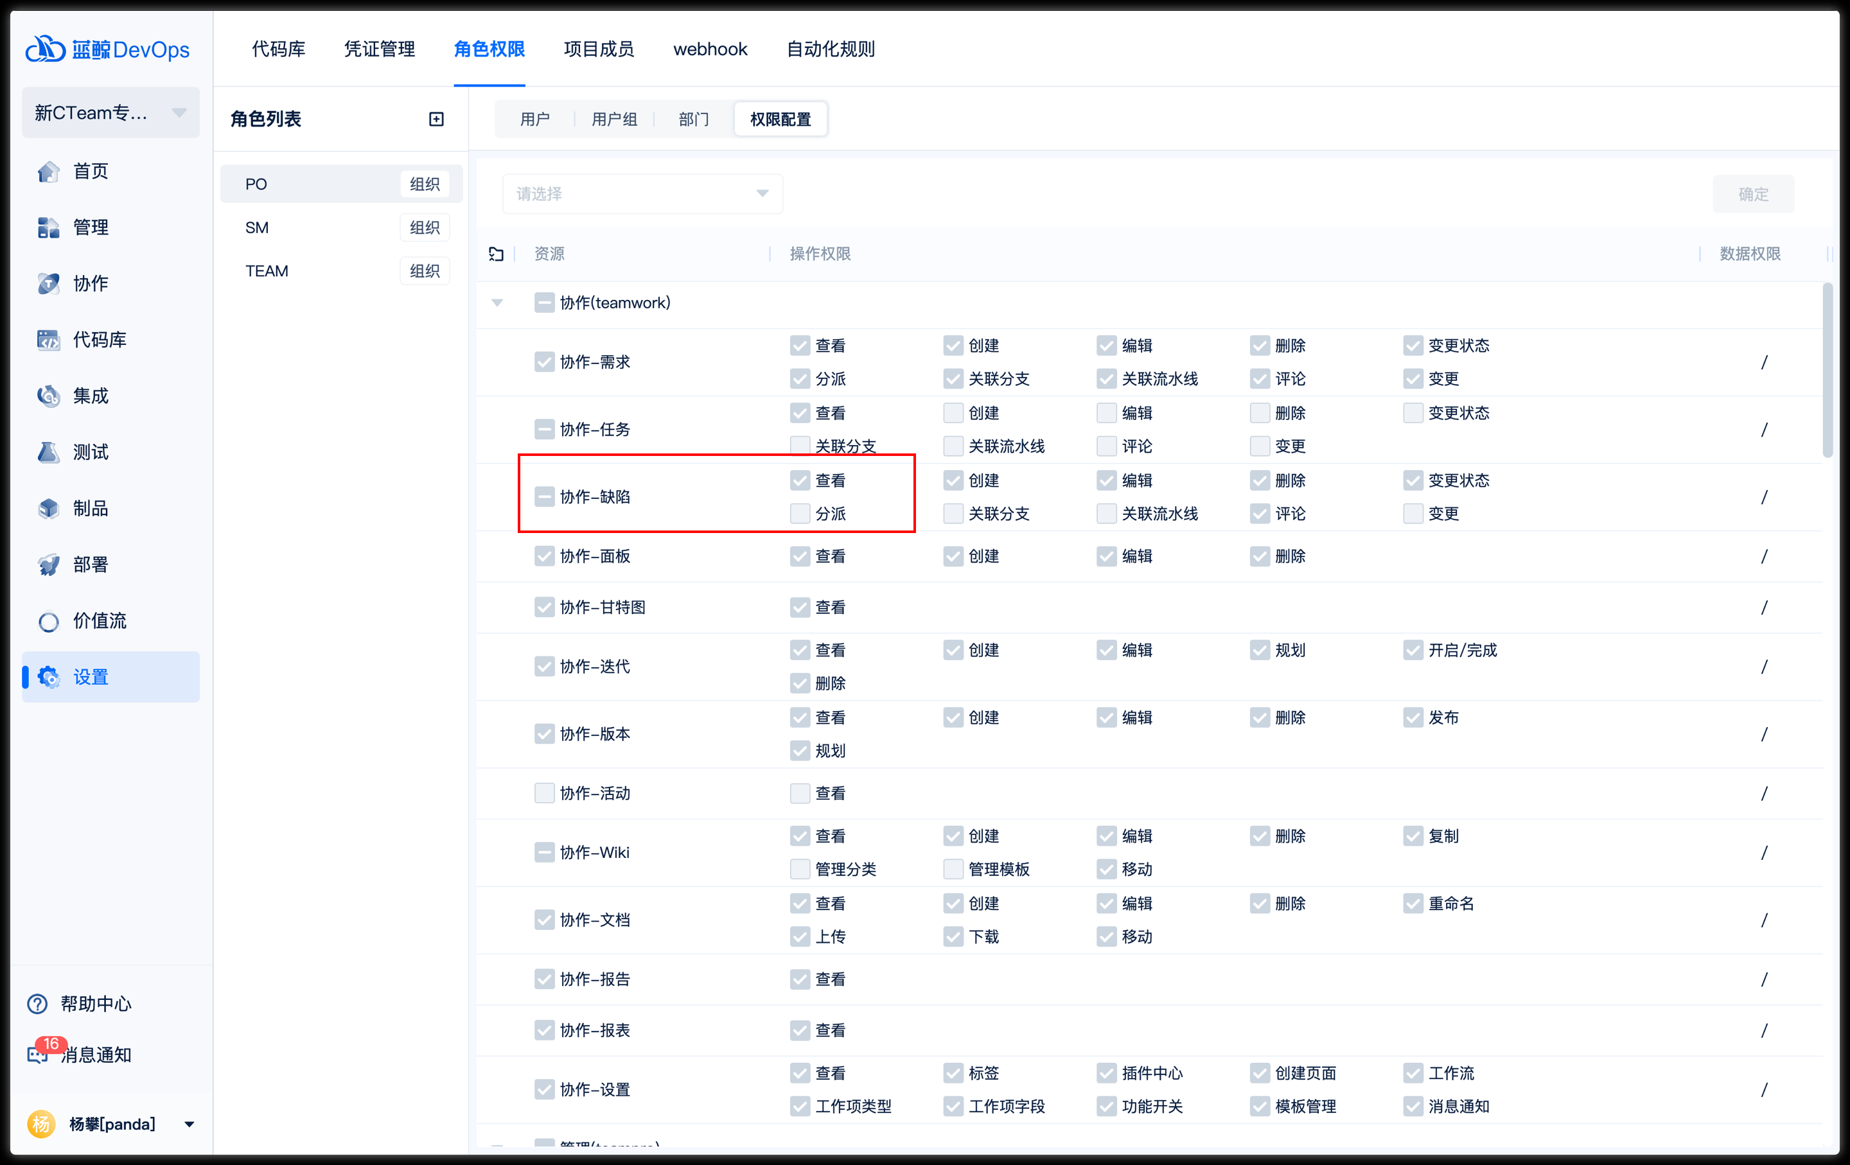Open the 首页 home icon in sidebar
This screenshot has width=1850, height=1165.
(x=48, y=171)
